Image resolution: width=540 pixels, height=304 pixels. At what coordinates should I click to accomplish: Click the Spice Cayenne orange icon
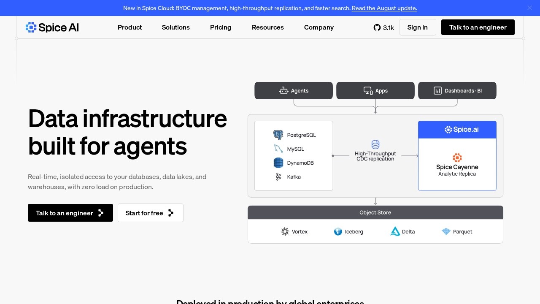457,158
